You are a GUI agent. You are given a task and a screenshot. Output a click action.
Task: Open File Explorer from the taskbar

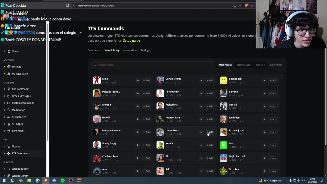coord(29,181)
